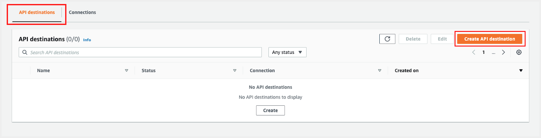Image resolution: width=541 pixels, height=138 pixels.
Task: Click the refresh icon button
Action: (387, 39)
